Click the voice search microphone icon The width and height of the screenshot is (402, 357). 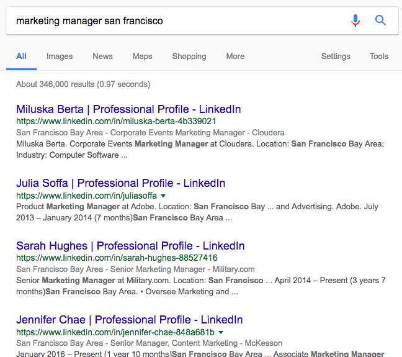click(355, 20)
